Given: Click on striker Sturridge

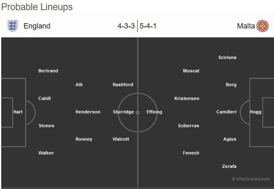Looking at the screenshot, I should point(123,112).
